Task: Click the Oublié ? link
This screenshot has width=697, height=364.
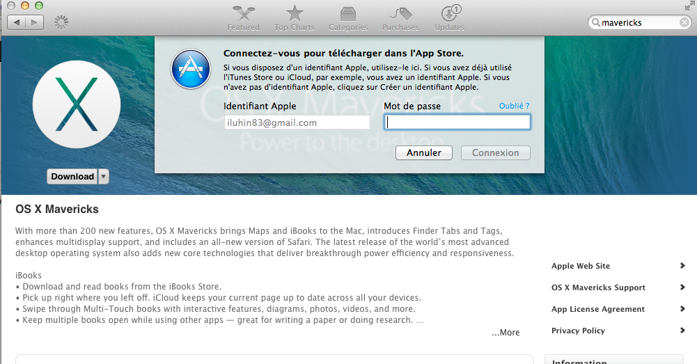Action: [514, 106]
